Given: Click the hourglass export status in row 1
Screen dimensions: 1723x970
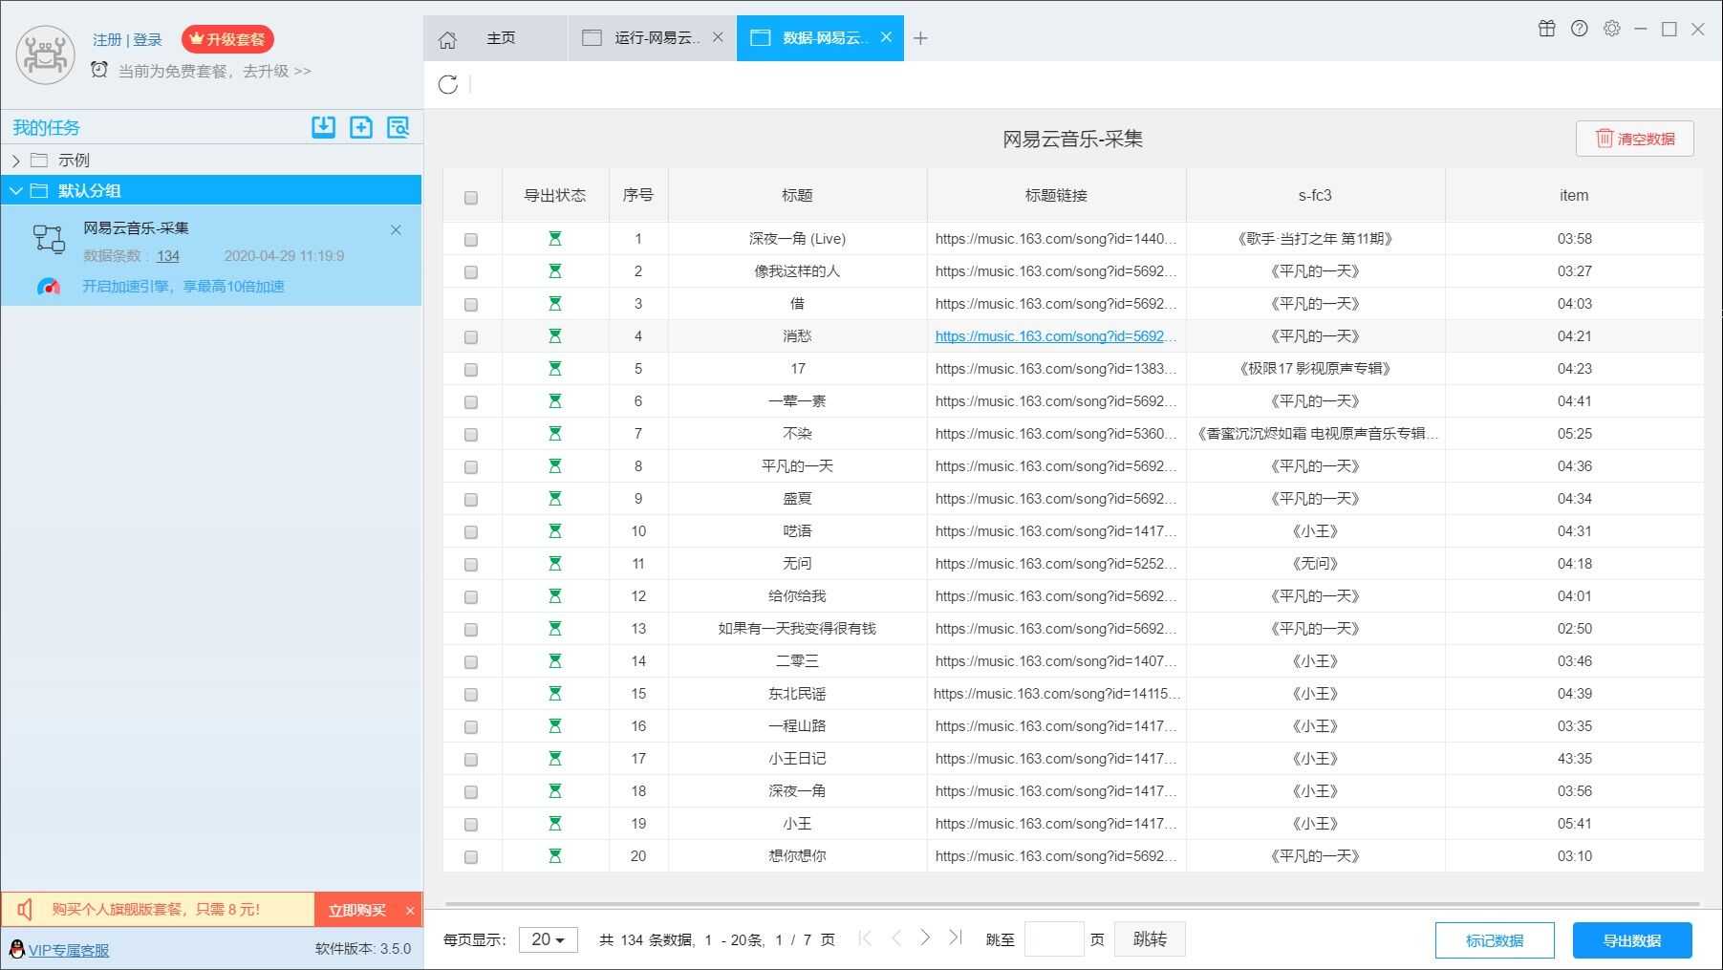Looking at the screenshot, I should point(555,239).
